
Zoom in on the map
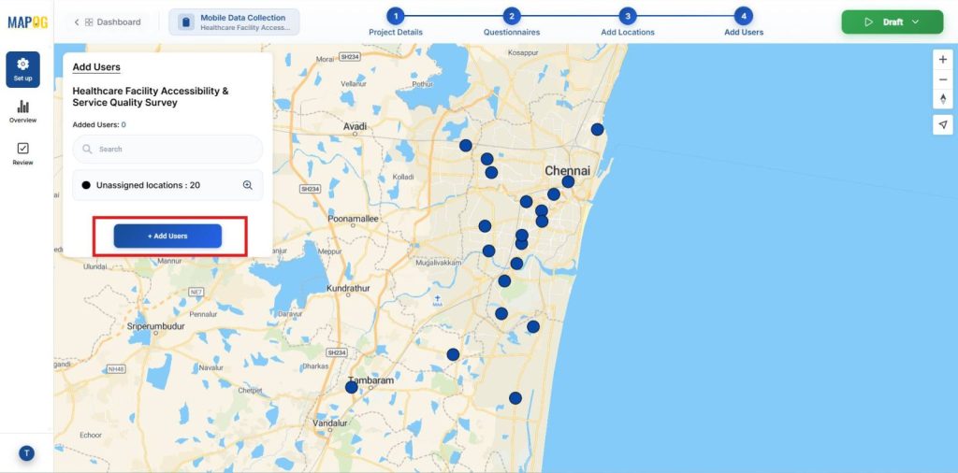[x=942, y=59]
